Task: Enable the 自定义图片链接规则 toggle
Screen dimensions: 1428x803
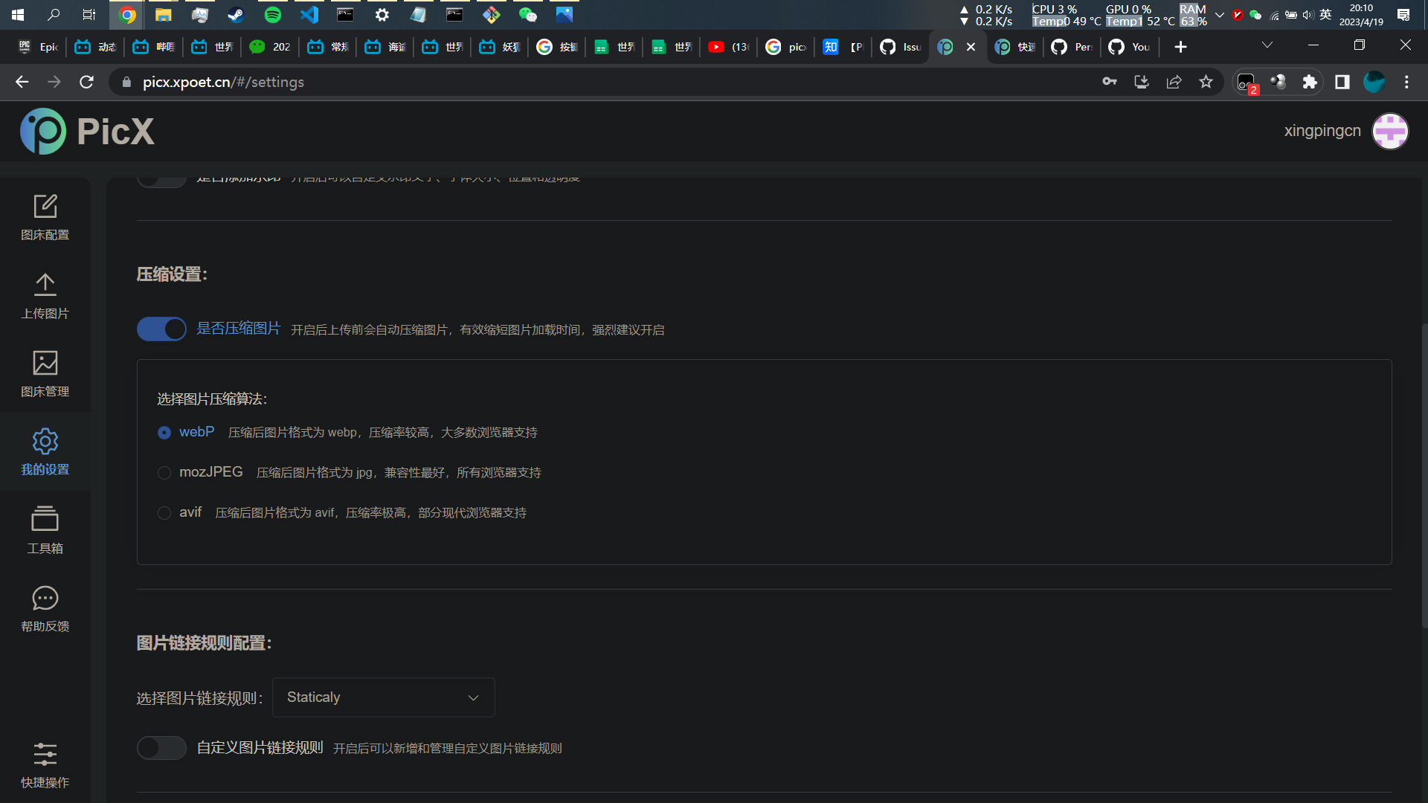Action: [x=161, y=748]
